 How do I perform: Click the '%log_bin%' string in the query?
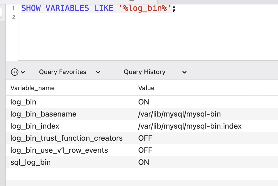pos(145,8)
